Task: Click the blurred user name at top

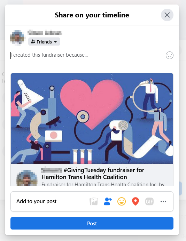Action: pyautogui.click(x=45, y=33)
